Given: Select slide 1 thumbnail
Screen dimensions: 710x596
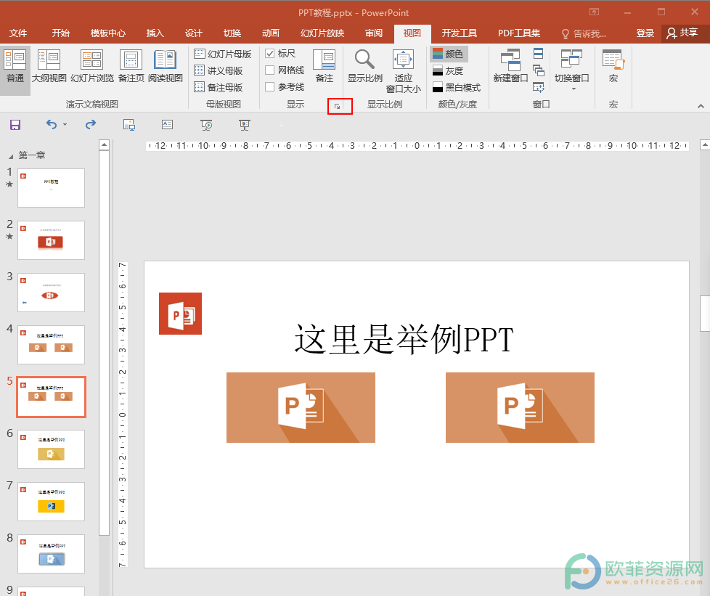Looking at the screenshot, I should [x=51, y=188].
